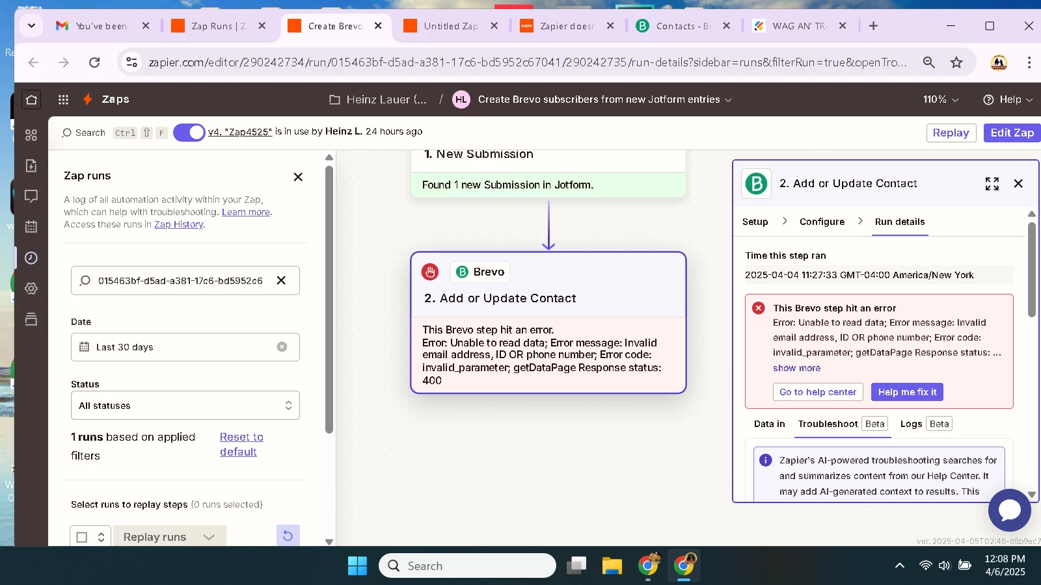
Task: Open Task View on the taskbar
Action: 576,566
